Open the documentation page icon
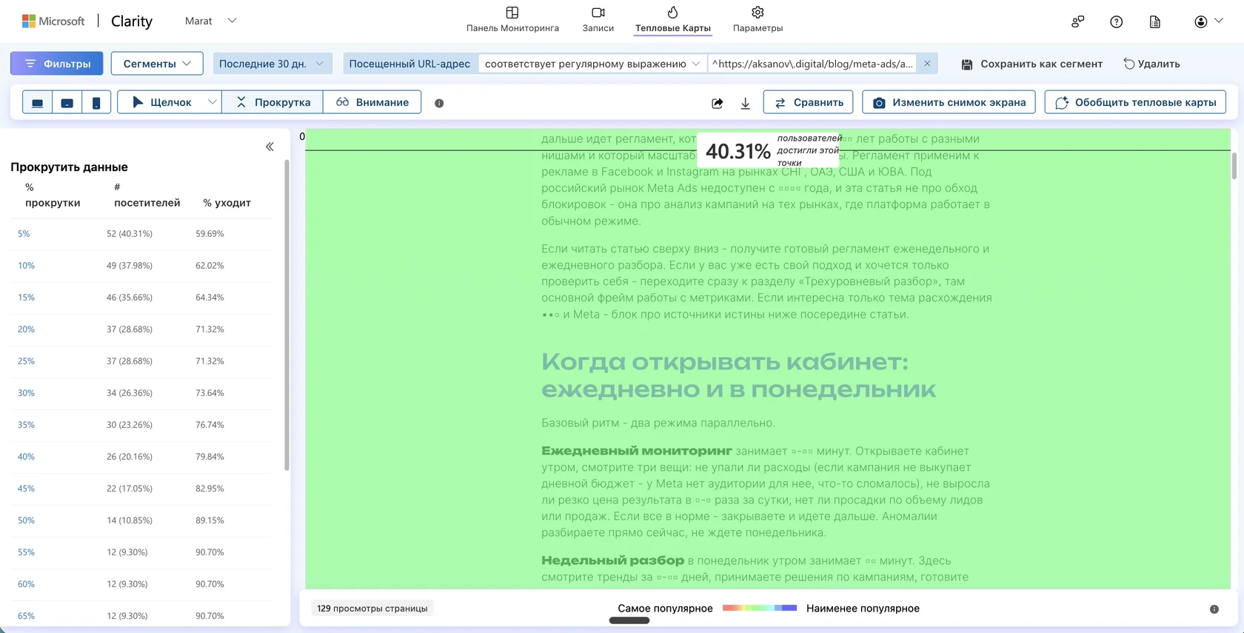 point(1154,21)
